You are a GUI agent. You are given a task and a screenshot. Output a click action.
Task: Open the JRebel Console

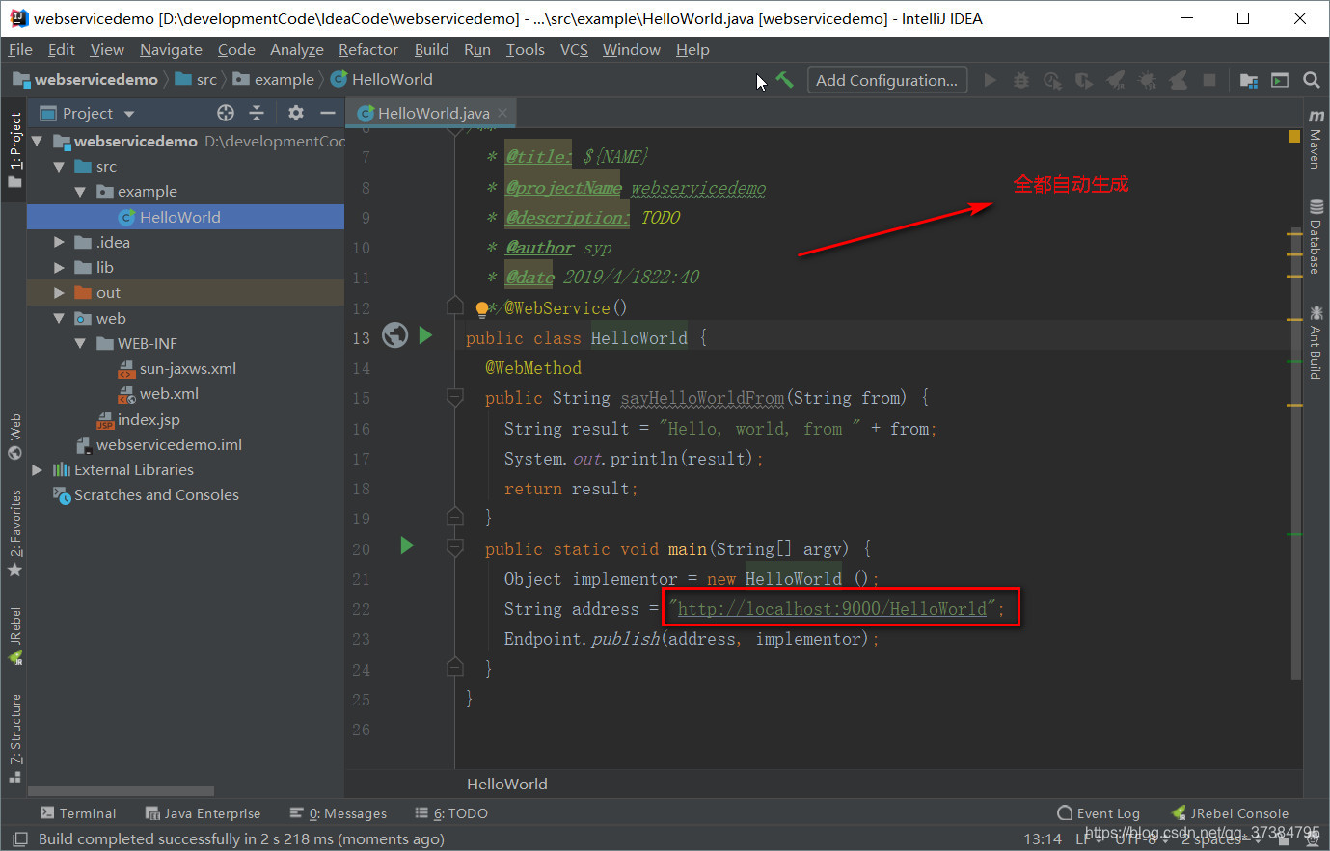point(1230,813)
